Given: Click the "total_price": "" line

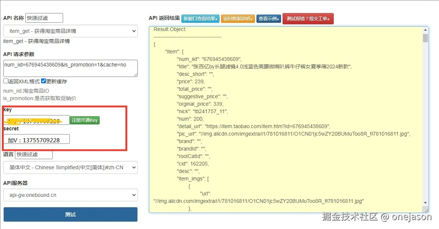Looking at the screenshot, I should click(194, 89).
